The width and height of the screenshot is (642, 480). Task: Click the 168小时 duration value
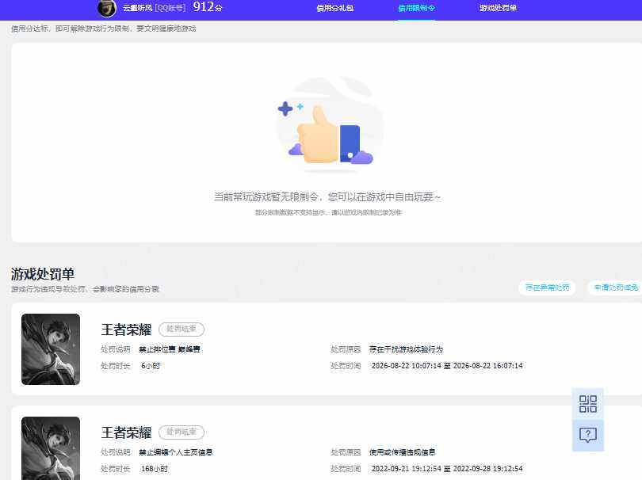click(x=154, y=469)
